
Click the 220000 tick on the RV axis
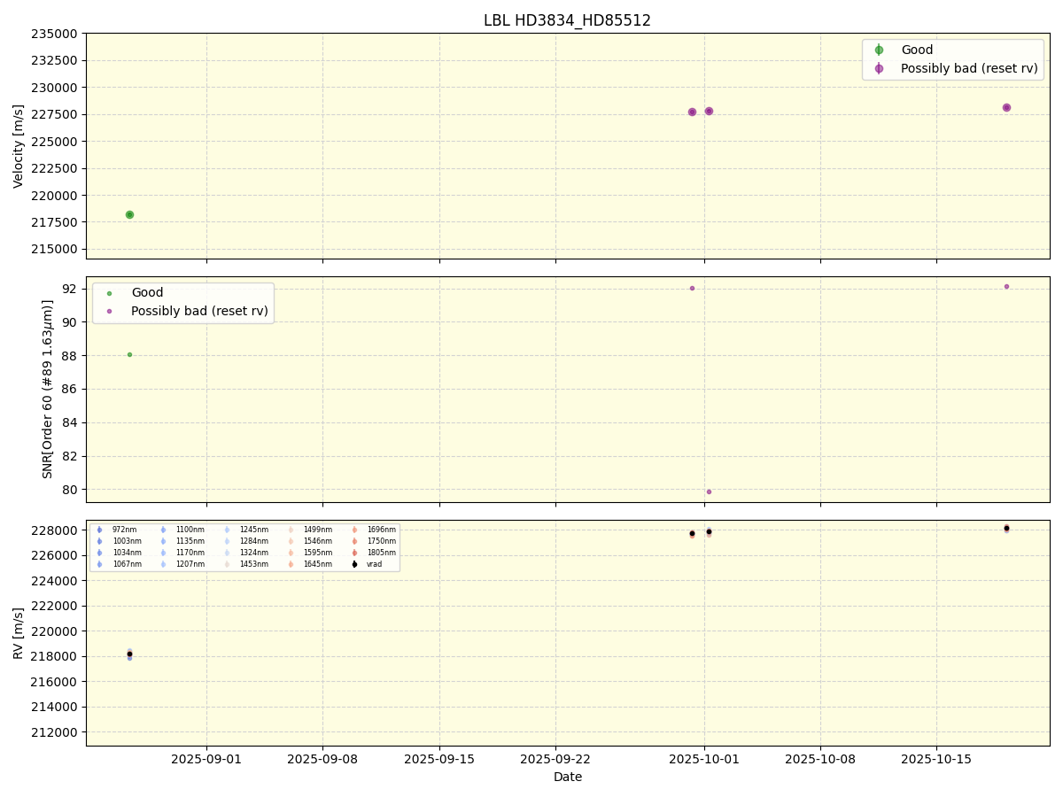click(x=55, y=631)
